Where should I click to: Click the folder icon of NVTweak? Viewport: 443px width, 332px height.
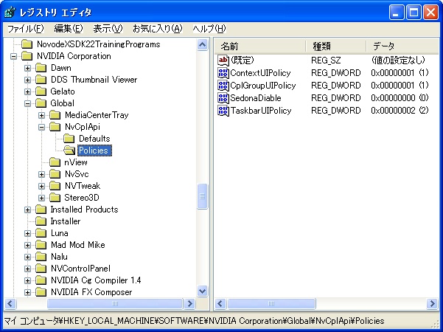pyautogui.click(x=55, y=186)
